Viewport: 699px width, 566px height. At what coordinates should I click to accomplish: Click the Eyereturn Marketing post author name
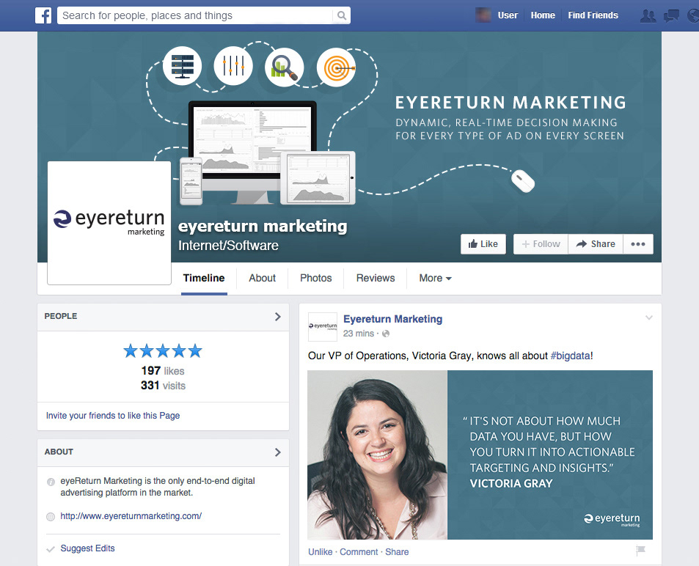click(x=392, y=319)
